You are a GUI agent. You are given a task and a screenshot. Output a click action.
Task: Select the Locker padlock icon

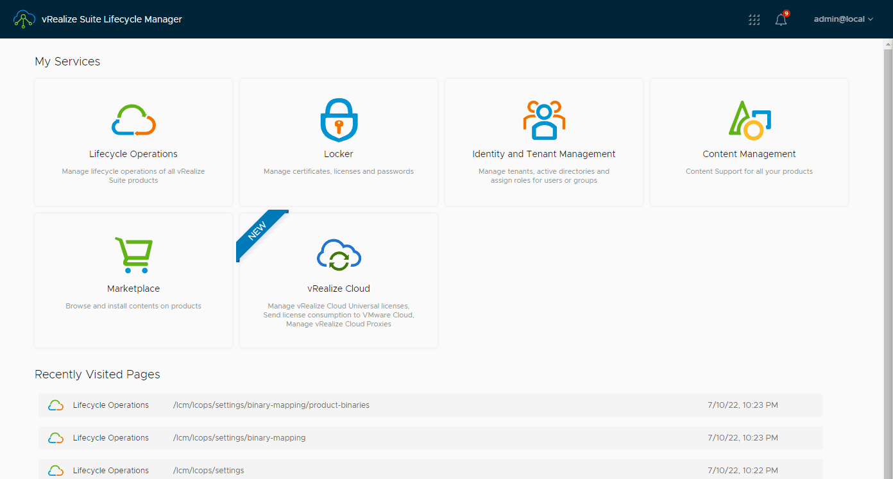pos(338,119)
